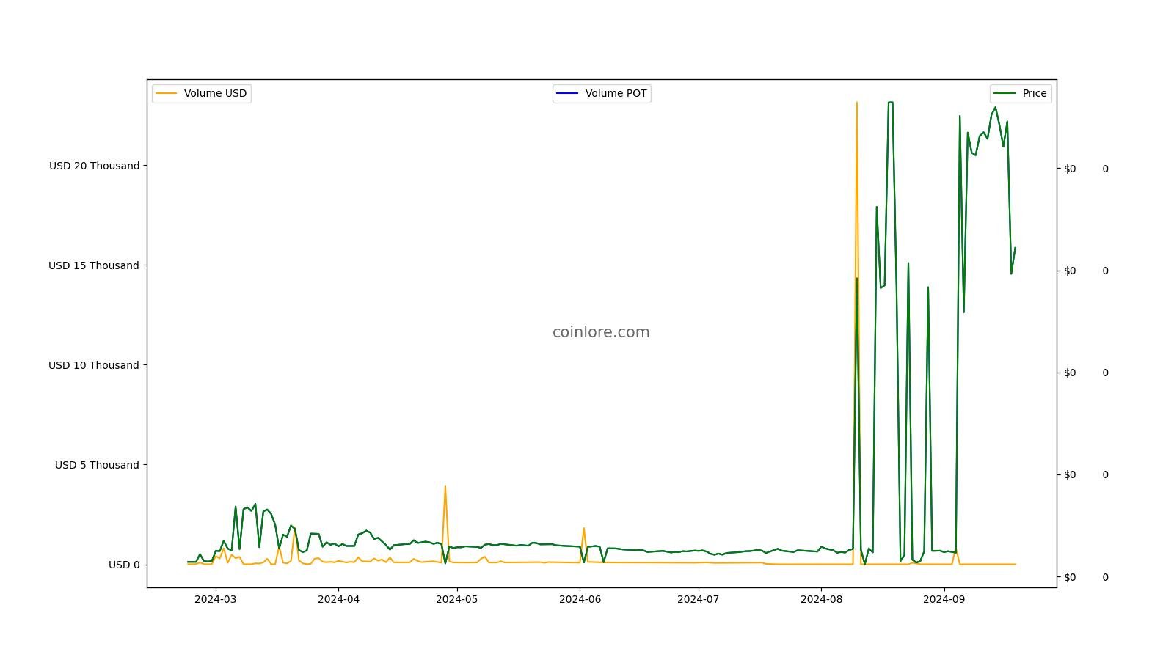Click the green Price legend line
The image size is (1174, 660).
pyautogui.click(x=1005, y=93)
